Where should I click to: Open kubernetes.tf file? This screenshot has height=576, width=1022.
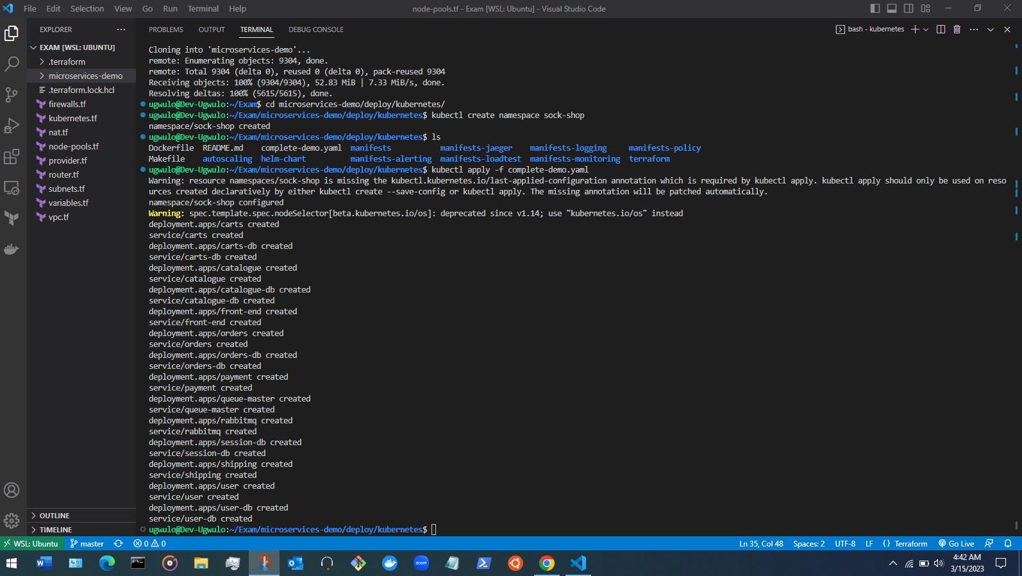pyautogui.click(x=81, y=118)
